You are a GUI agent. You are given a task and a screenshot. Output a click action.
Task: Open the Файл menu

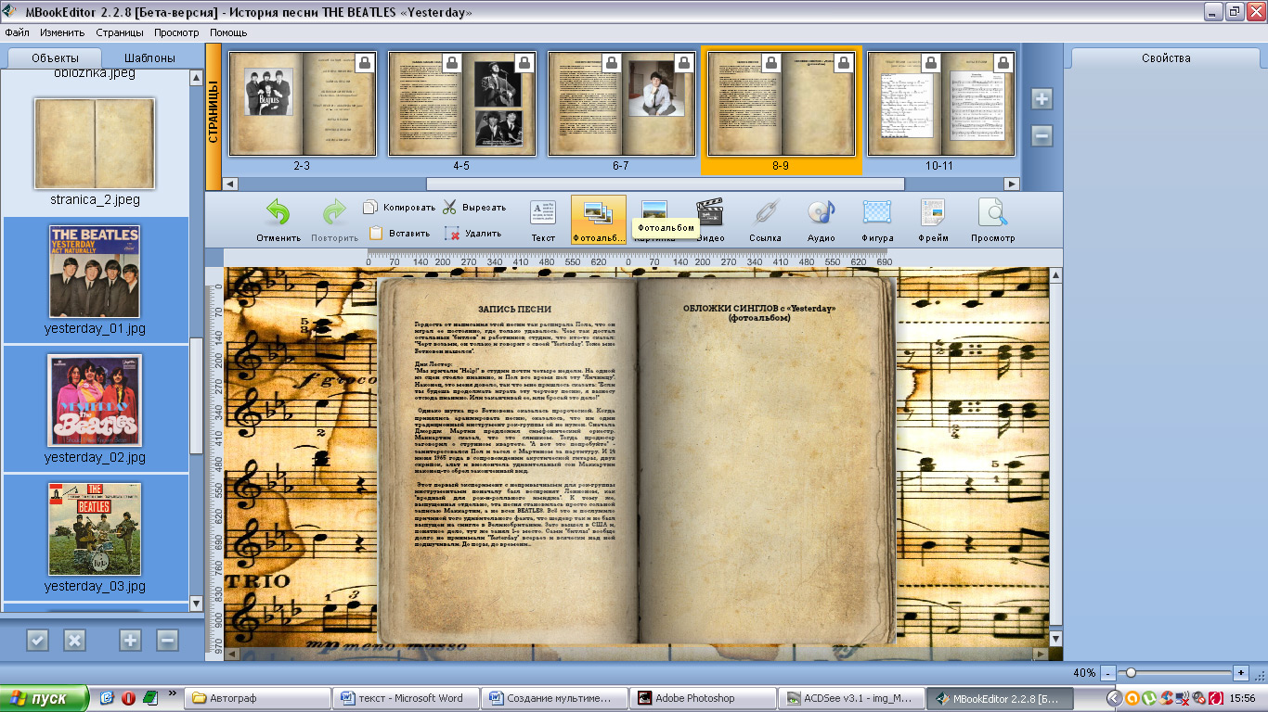point(17,32)
